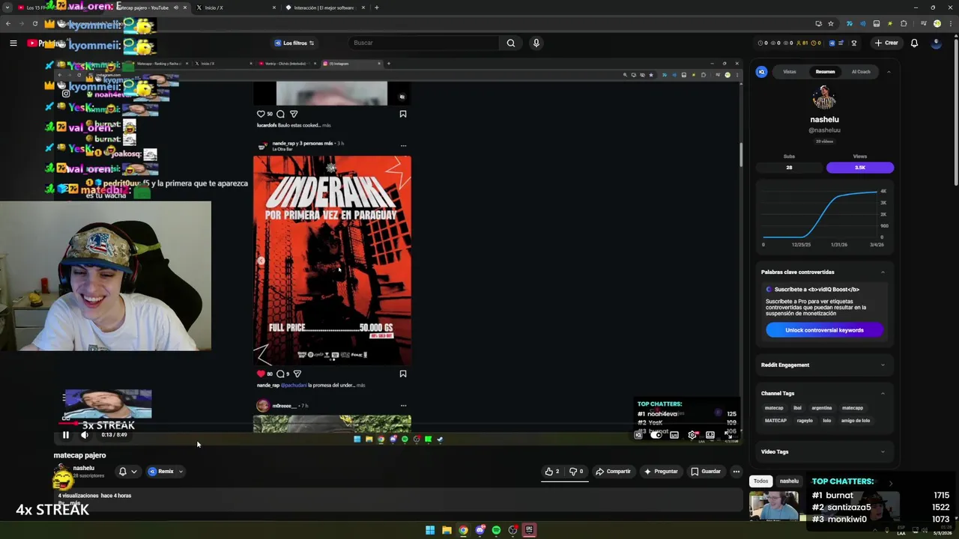This screenshot has height=539, width=959.
Task: Open the YouTube account avatar
Action: click(936, 43)
